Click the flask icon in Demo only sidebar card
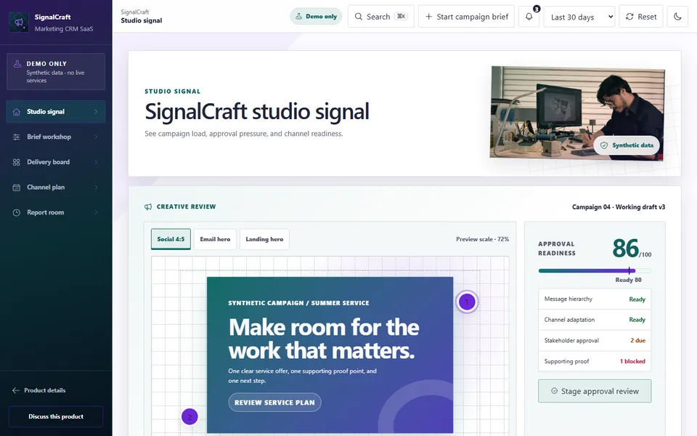Screen dimensions: 697x436 point(17,64)
